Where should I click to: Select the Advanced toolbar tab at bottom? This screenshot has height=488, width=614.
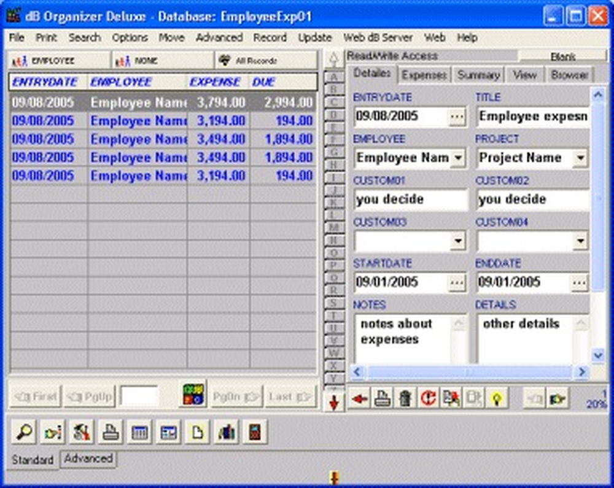tap(88, 459)
